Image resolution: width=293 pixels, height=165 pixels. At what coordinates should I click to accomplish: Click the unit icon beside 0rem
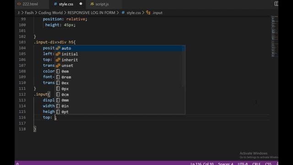tap(58, 77)
